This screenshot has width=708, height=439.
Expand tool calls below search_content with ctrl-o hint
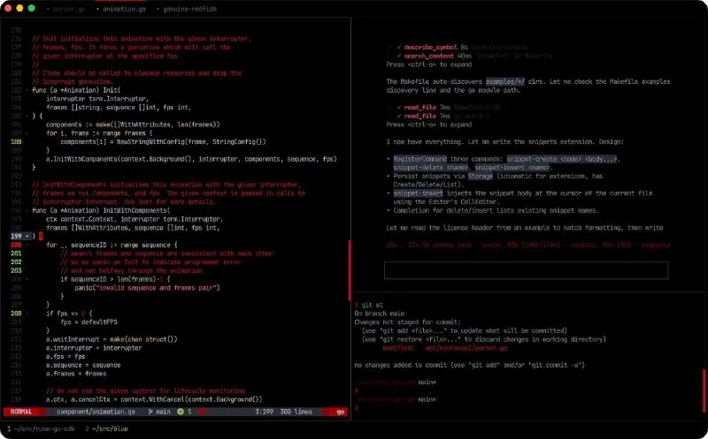(428, 64)
